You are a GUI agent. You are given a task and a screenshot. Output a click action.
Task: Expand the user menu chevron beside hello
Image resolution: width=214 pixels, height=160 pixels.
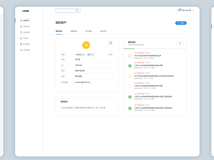(x=192, y=10)
